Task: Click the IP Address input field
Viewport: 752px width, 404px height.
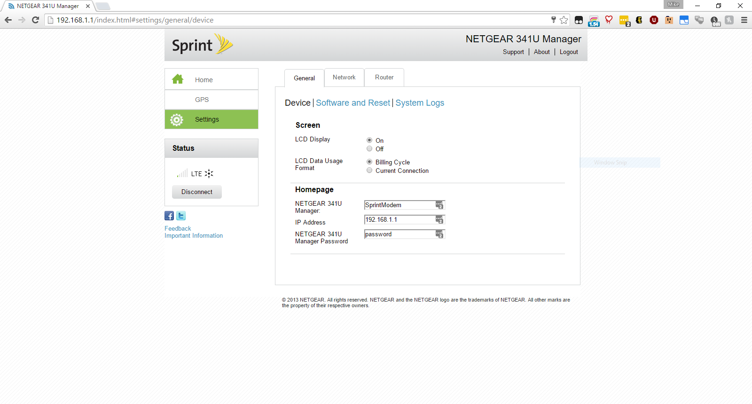Action: [x=404, y=219]
